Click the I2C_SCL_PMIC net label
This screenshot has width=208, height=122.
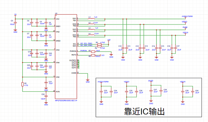pyautogui.click(x=86, y=44)
